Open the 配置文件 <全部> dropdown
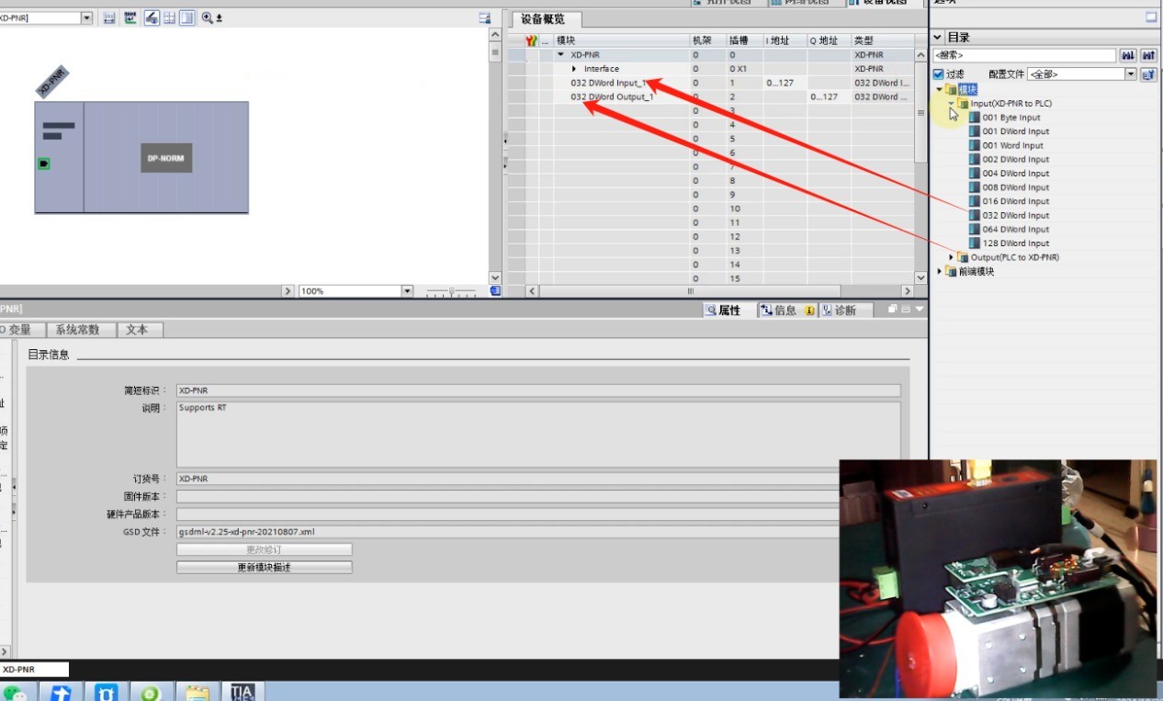Viewport: 1163px width, 701px height. pyautogui.click(x=1131, y=74)
